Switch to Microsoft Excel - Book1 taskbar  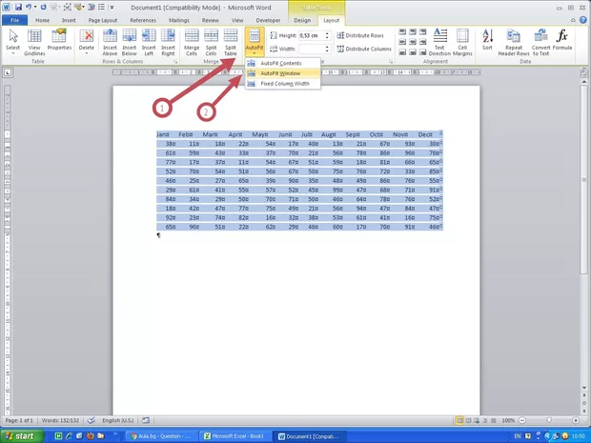point(234,436)
